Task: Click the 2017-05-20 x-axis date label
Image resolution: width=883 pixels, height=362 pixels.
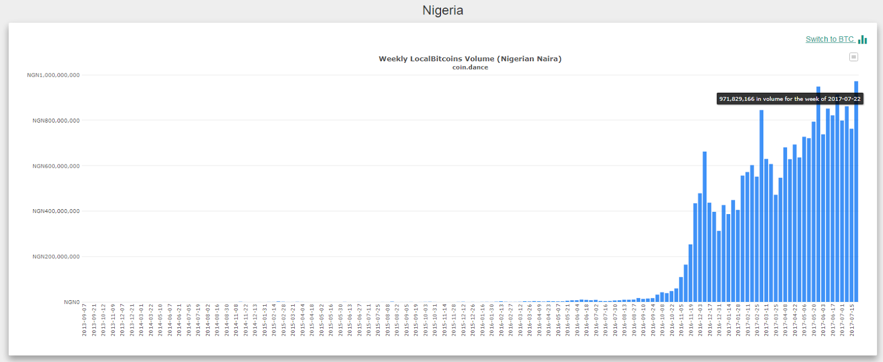Action: click(814, 320)
